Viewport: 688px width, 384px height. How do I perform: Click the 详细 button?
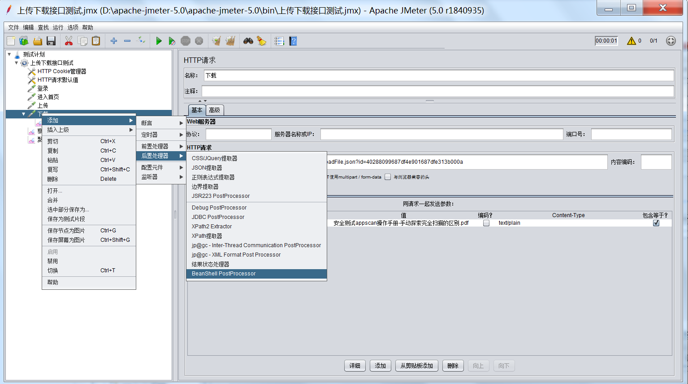click(355, 366)
